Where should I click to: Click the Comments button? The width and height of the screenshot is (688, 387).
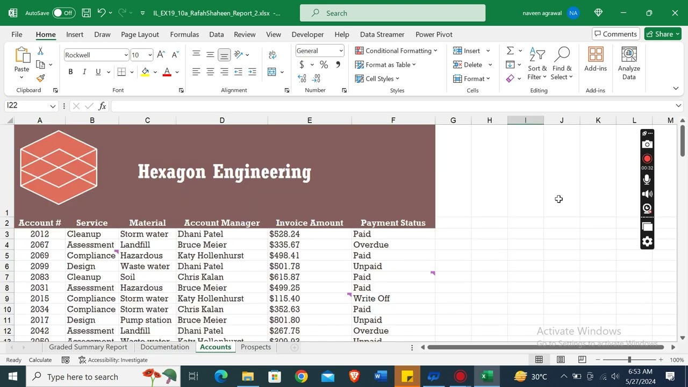point(616,34)
